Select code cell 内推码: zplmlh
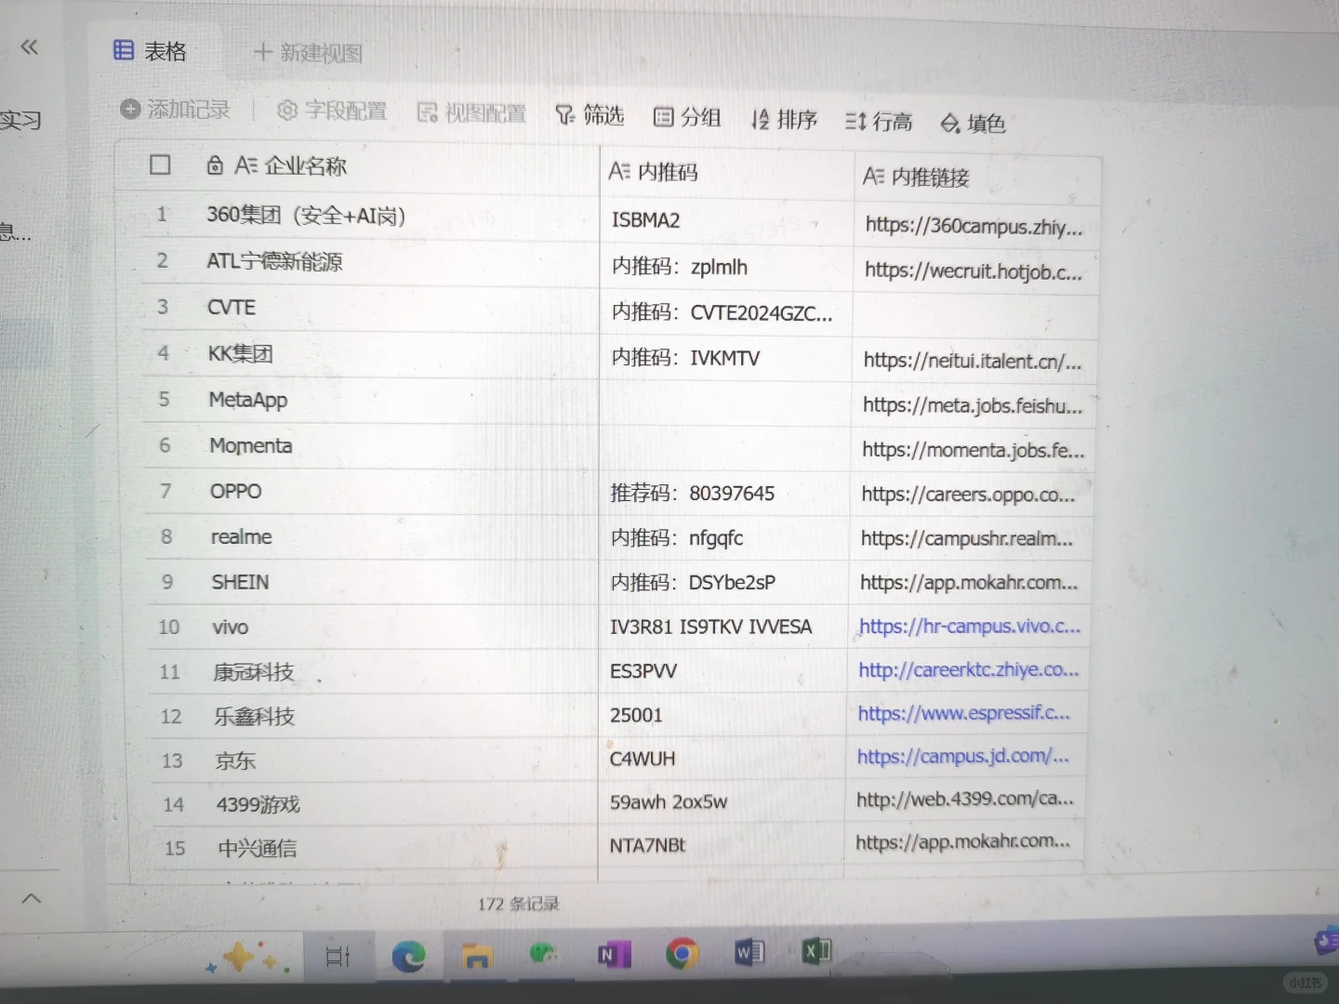Screen dimensions: 1339x1004 680,267
